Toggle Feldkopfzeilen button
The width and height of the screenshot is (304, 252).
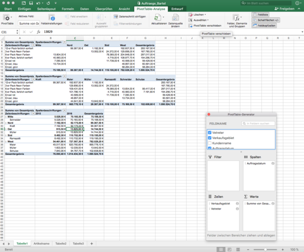[264, 26]
